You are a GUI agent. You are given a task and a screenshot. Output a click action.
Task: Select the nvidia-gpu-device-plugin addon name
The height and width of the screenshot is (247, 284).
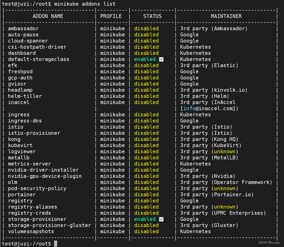click(x=45, y=176)
